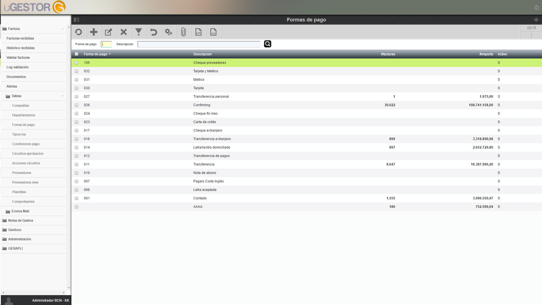This screenshot has height=305, width=542.
Task: Collapse the Factura. section with the minus
Action: [x=62, y=29]
